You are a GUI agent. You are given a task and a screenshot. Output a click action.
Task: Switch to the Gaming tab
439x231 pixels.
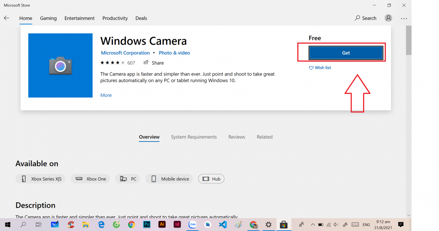coord(49,18)
